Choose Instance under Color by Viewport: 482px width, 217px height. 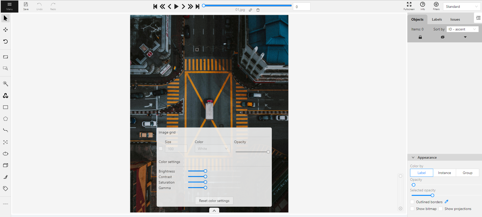coord(444,173)
